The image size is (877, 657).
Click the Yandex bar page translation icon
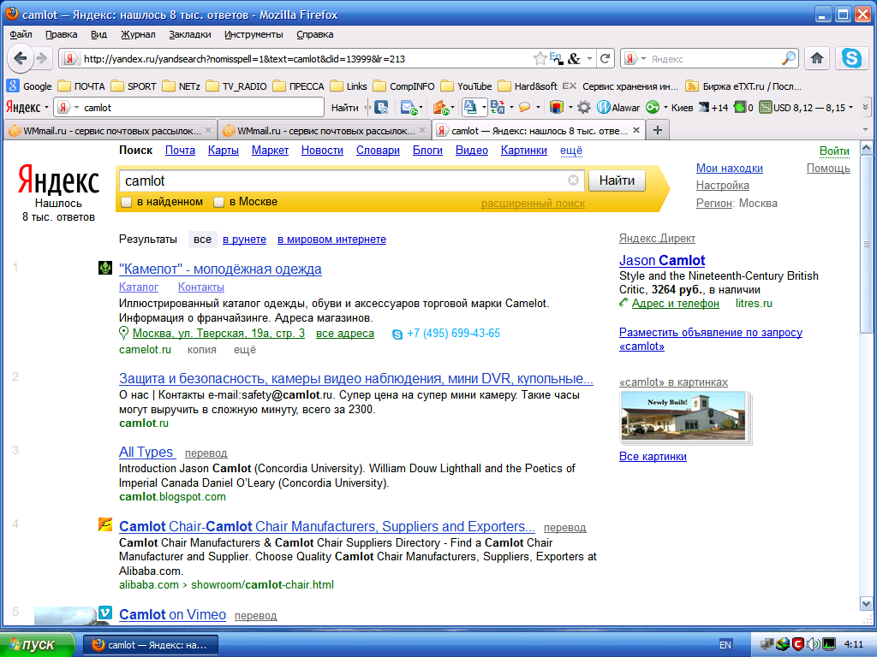(x=498, y=107)
